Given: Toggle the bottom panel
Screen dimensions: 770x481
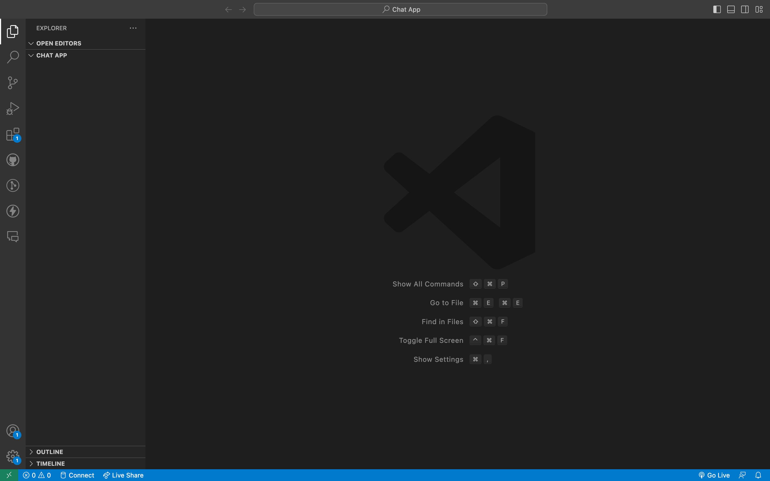Looking at the screenshot, I should [x=731, y=10].
